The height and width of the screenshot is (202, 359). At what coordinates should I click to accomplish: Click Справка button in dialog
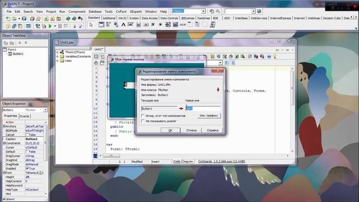coord(212,130)
